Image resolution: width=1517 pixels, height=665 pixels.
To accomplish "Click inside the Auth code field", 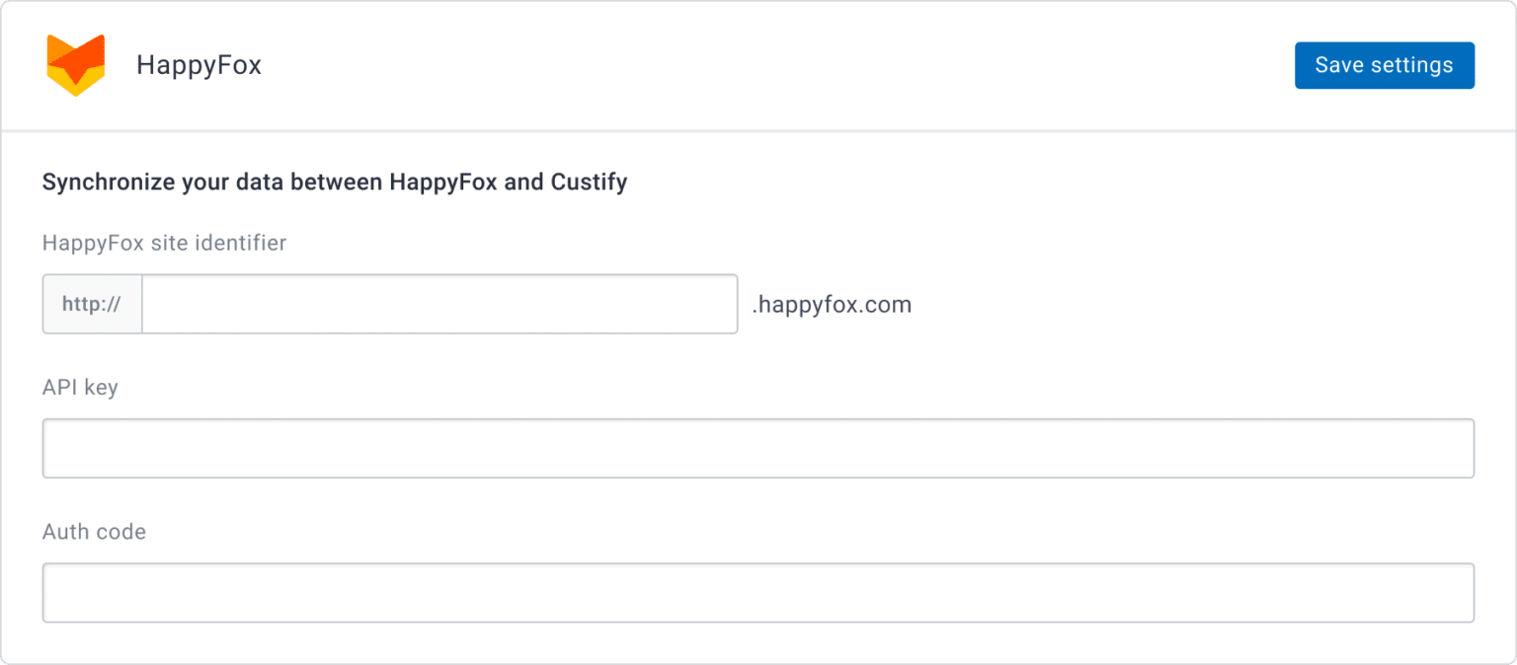I will pyautogui.click(x=758, y=592).
